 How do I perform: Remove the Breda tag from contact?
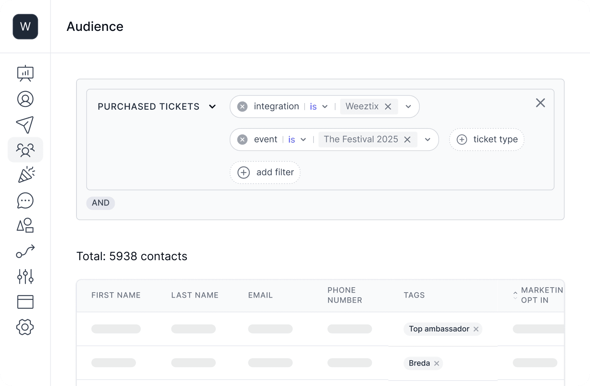pos(437,363)
